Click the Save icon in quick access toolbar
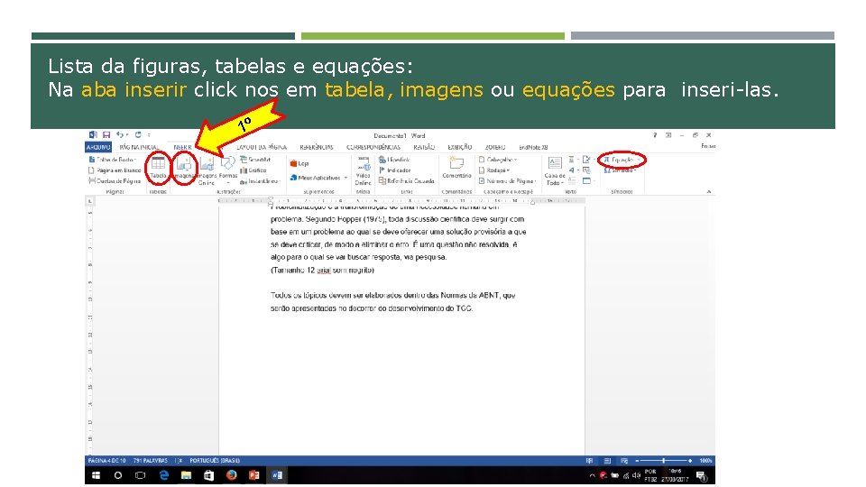The height and width of the screenshot is (487, 866). click(x=106, y=134)
